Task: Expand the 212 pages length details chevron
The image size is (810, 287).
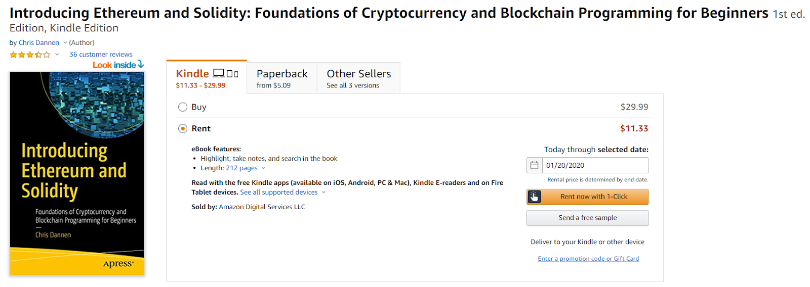Action: click(263, 168)
